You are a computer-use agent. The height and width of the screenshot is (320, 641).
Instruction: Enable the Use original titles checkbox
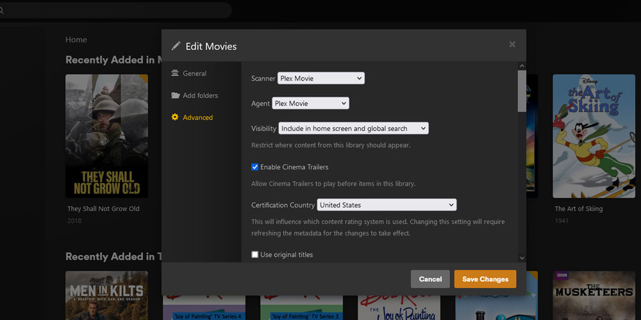pyautogui.click(x=254, y=255)
